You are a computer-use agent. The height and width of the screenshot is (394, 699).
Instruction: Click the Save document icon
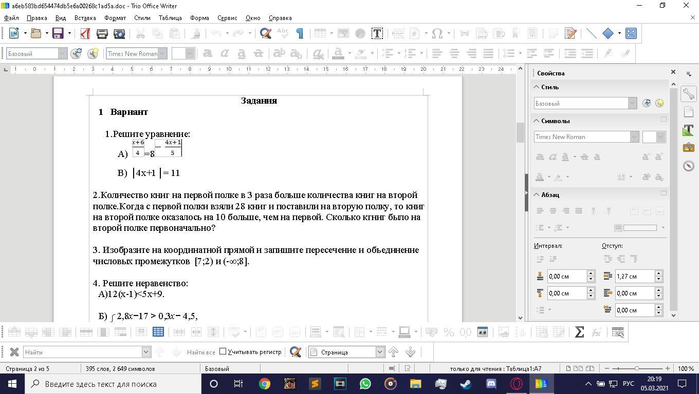pos(58,33)
